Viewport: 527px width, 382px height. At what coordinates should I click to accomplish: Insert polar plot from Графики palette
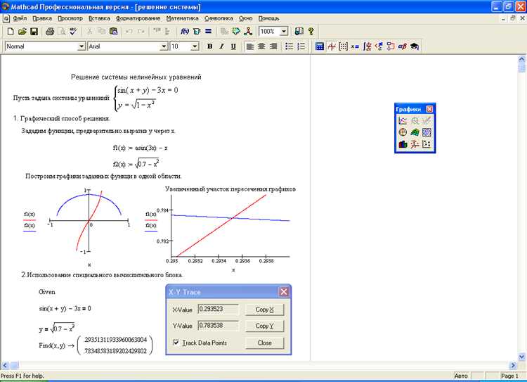[403, 132]
